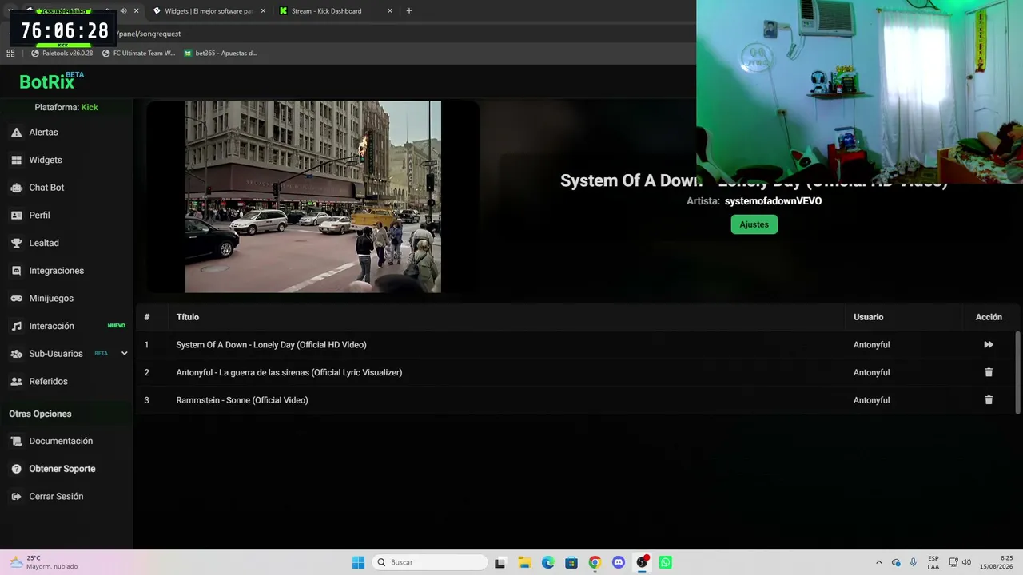Click the artist name systemofadownVEVO
Screen dimensions: 1023x575
773,201
